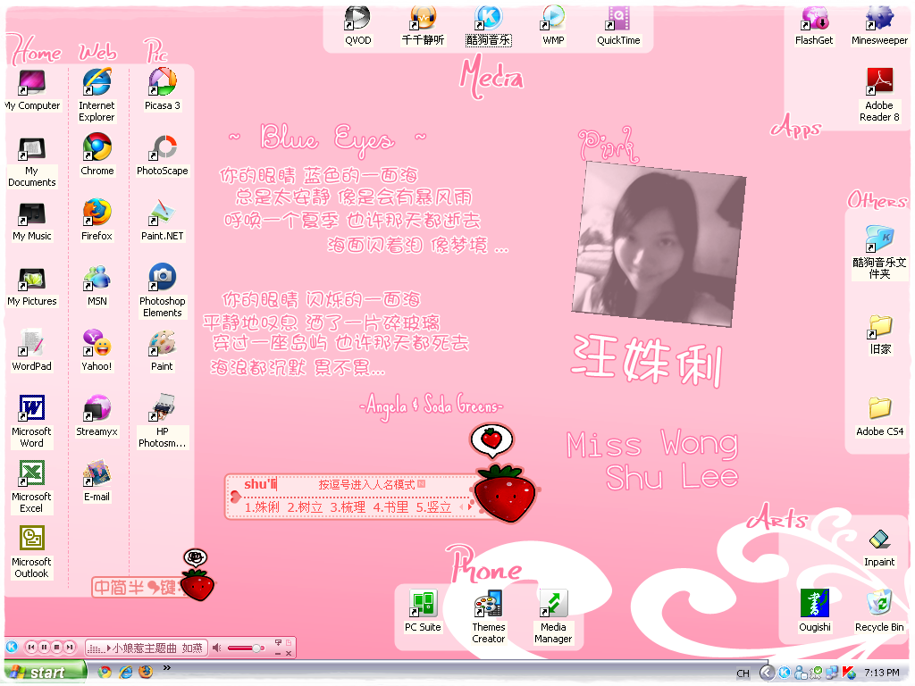
Task: Launch Chrome from the desktop icons
Action: [97, 148]
